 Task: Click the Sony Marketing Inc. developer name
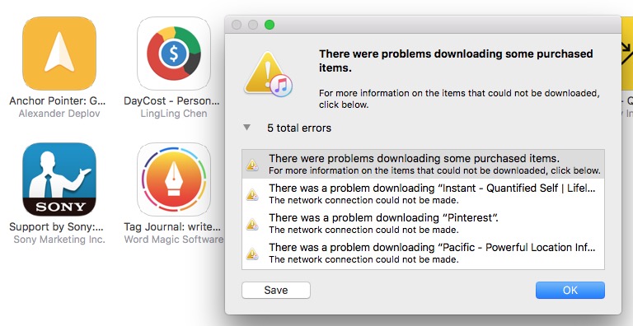point(59,240)
